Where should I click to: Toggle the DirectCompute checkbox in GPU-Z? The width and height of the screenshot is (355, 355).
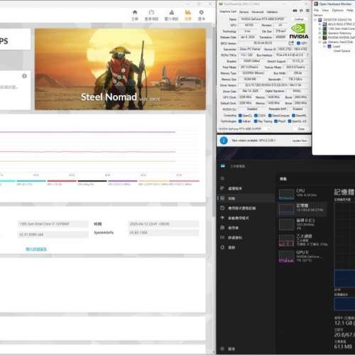[x=270, y=116]
